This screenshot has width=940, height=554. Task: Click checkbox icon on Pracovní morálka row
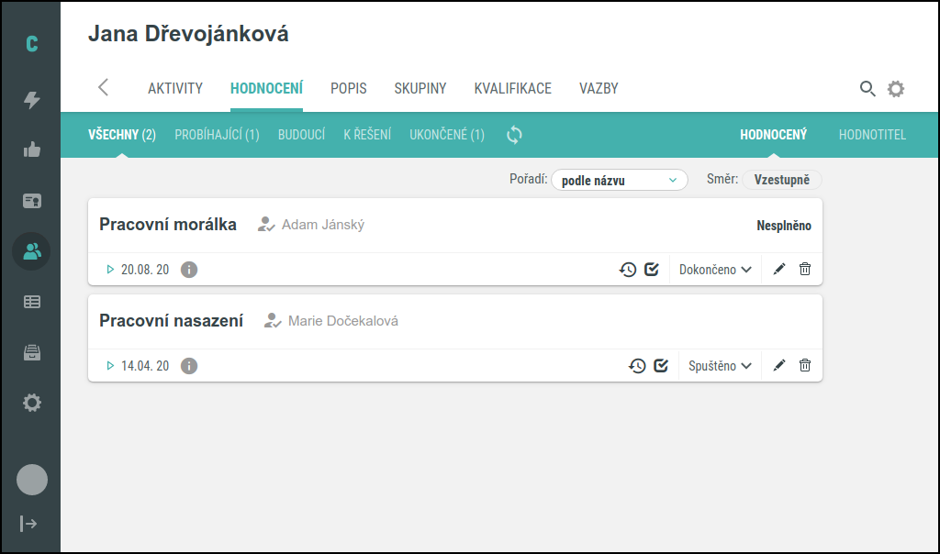click(652, 270)
